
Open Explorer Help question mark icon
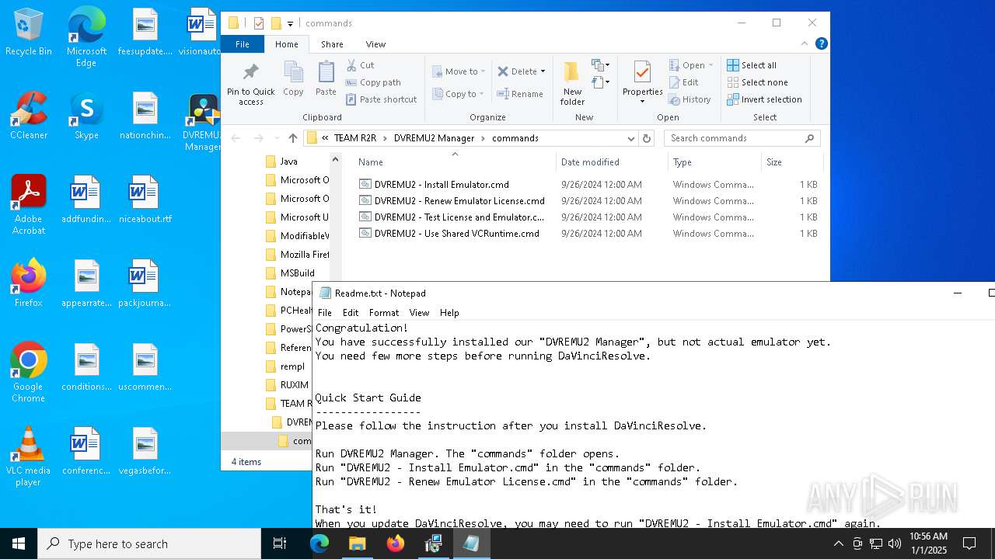821,43
